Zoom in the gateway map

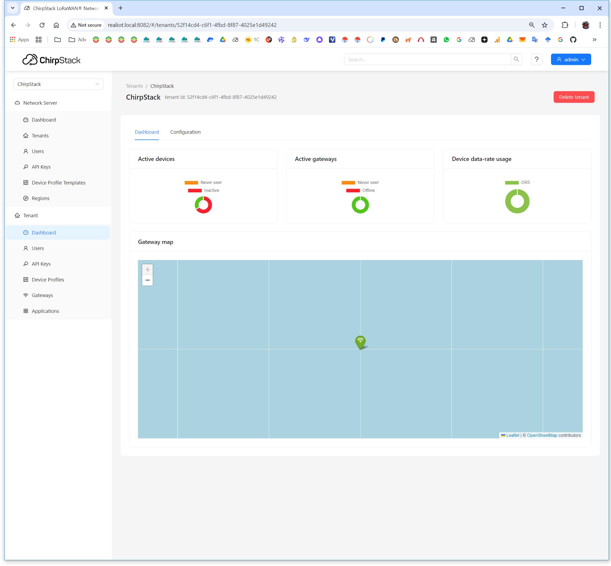pos(147,270)
